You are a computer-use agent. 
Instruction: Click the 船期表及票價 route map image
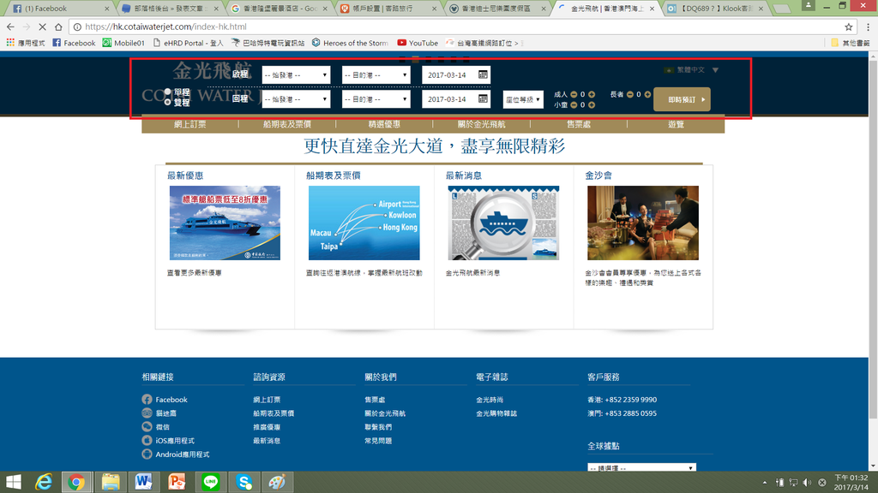[364, 223]
